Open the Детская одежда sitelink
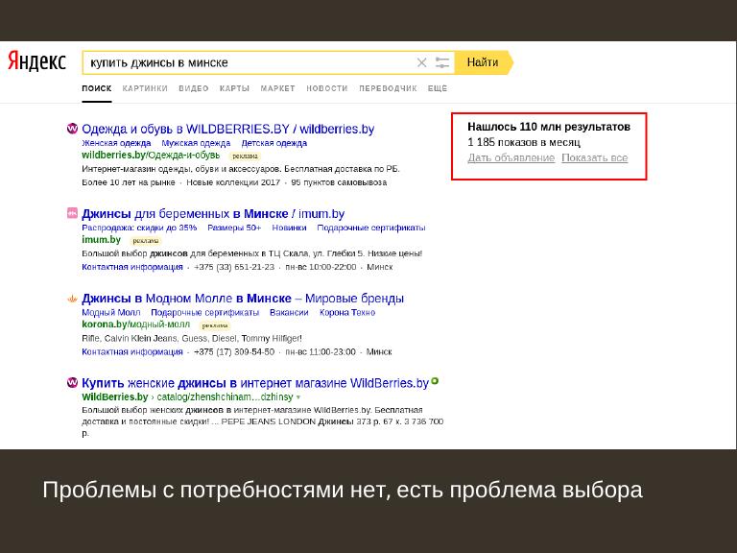The image size is (737, 553). click(x=274, y=143)
